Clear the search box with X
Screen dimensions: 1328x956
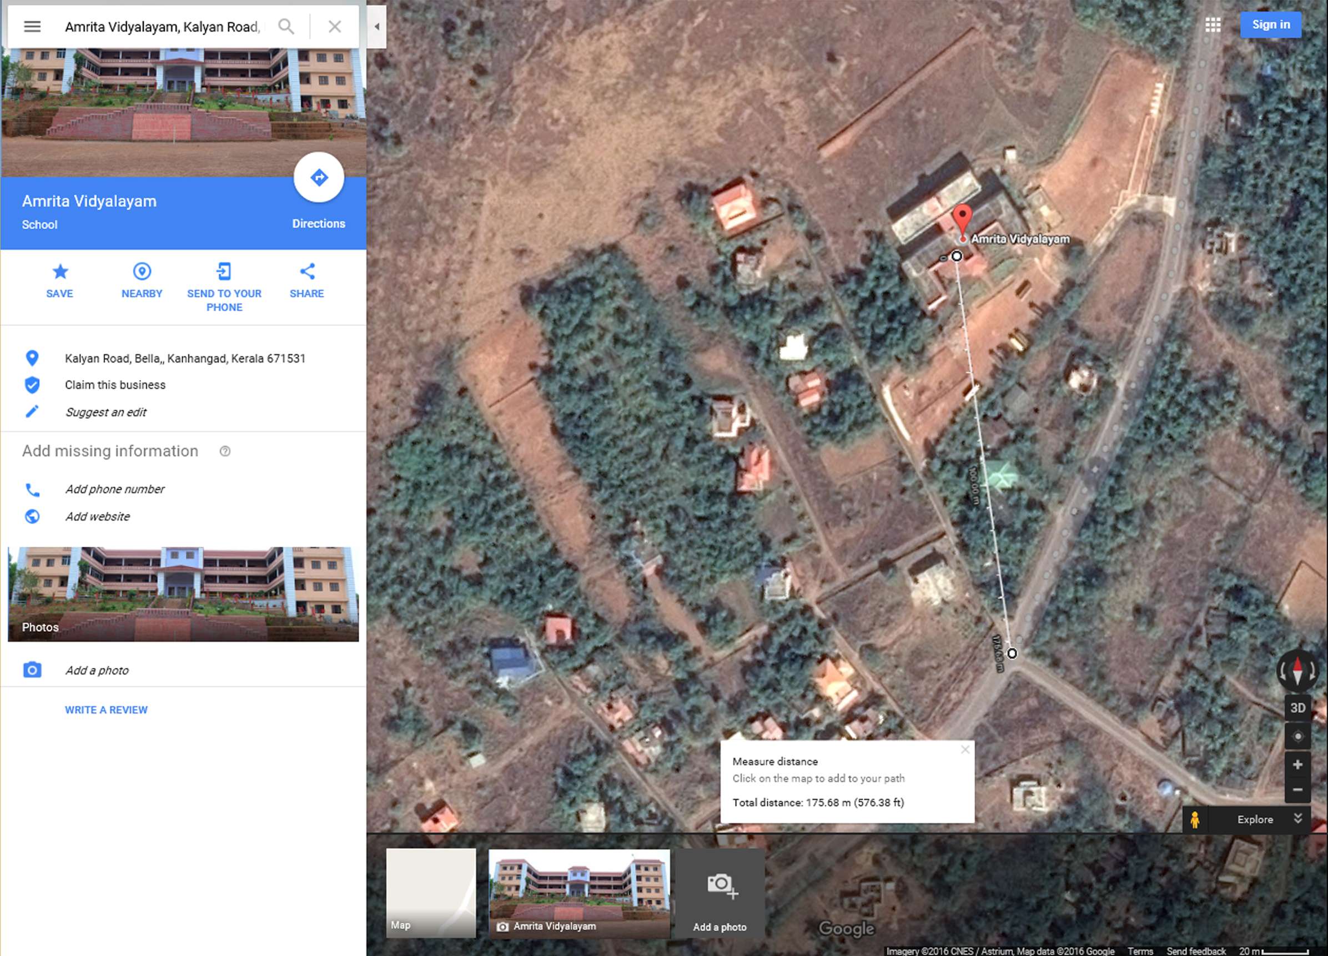pyautogui.click(x=334, y=26)
